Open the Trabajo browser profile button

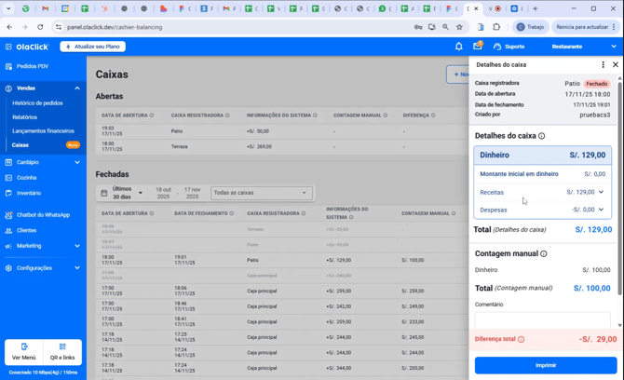(531, 27)
